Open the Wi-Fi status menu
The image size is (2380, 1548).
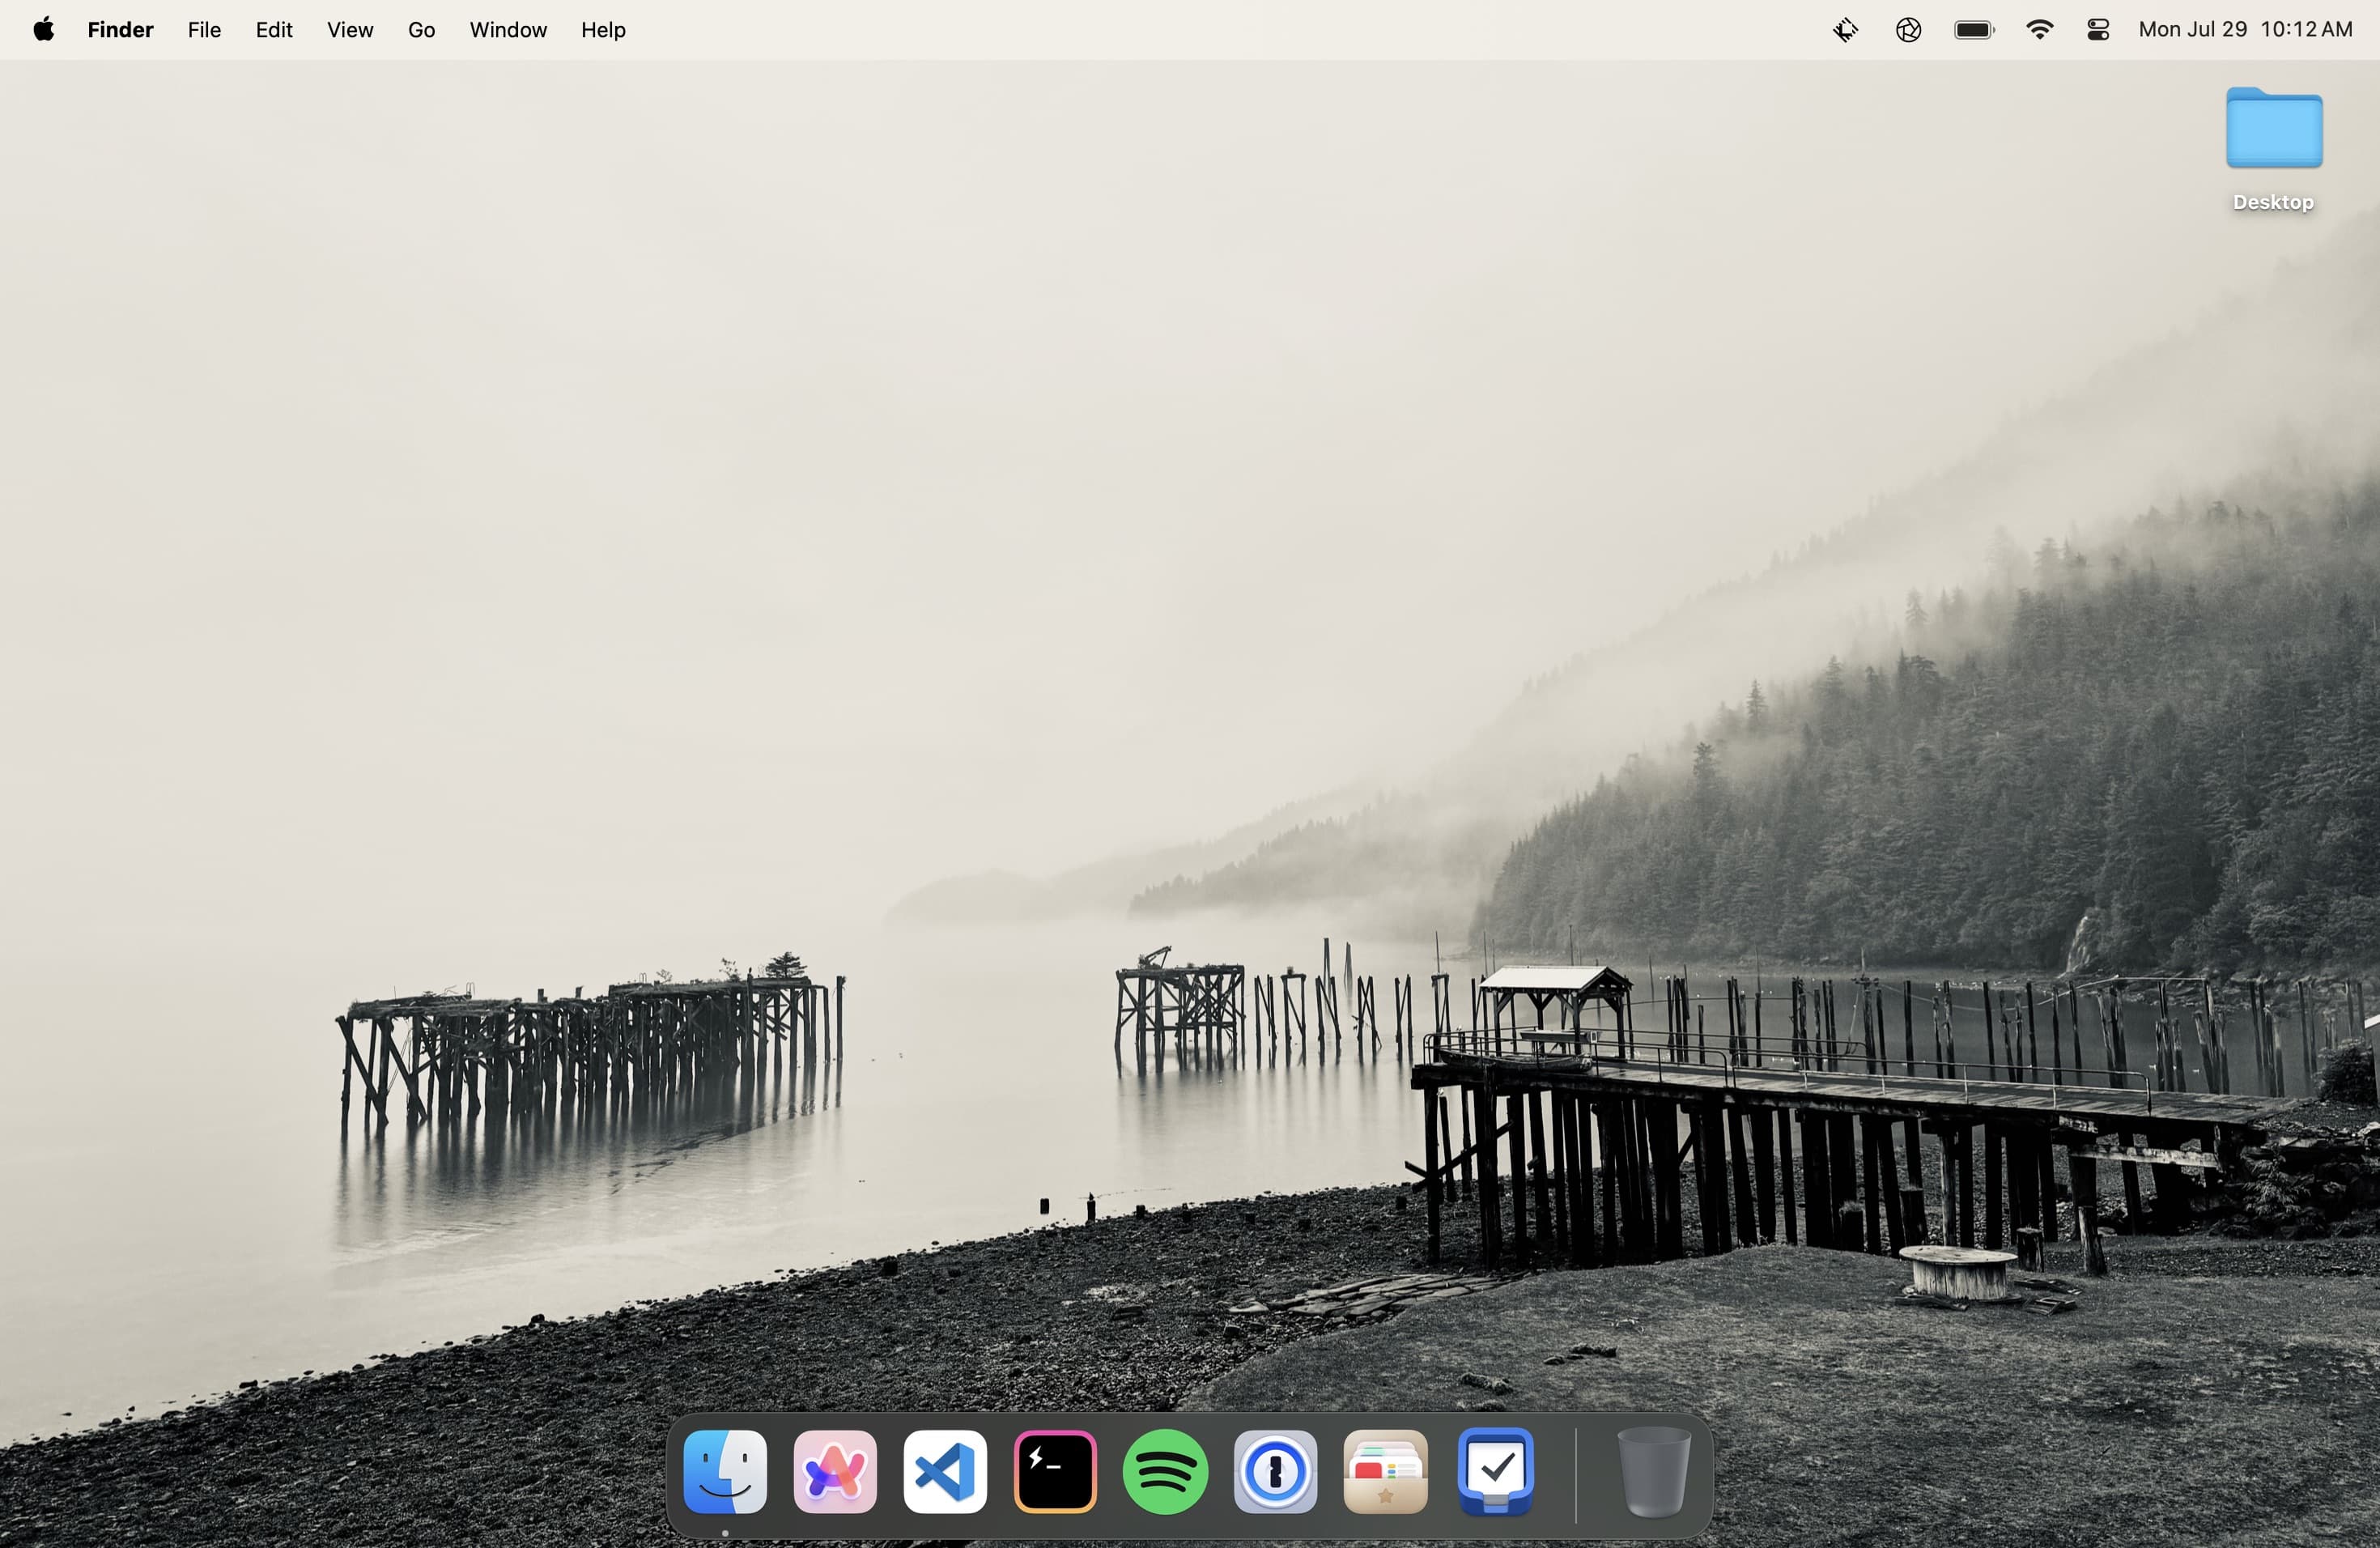[2039, 29]
